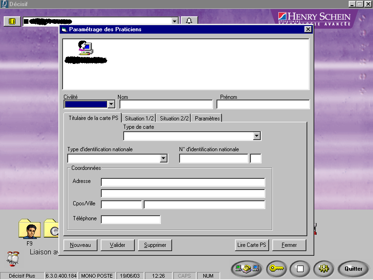Switch to the Situation 1/2 tab

[139, 119]
